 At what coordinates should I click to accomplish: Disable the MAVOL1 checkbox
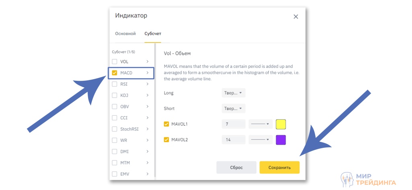coord(167,124)
